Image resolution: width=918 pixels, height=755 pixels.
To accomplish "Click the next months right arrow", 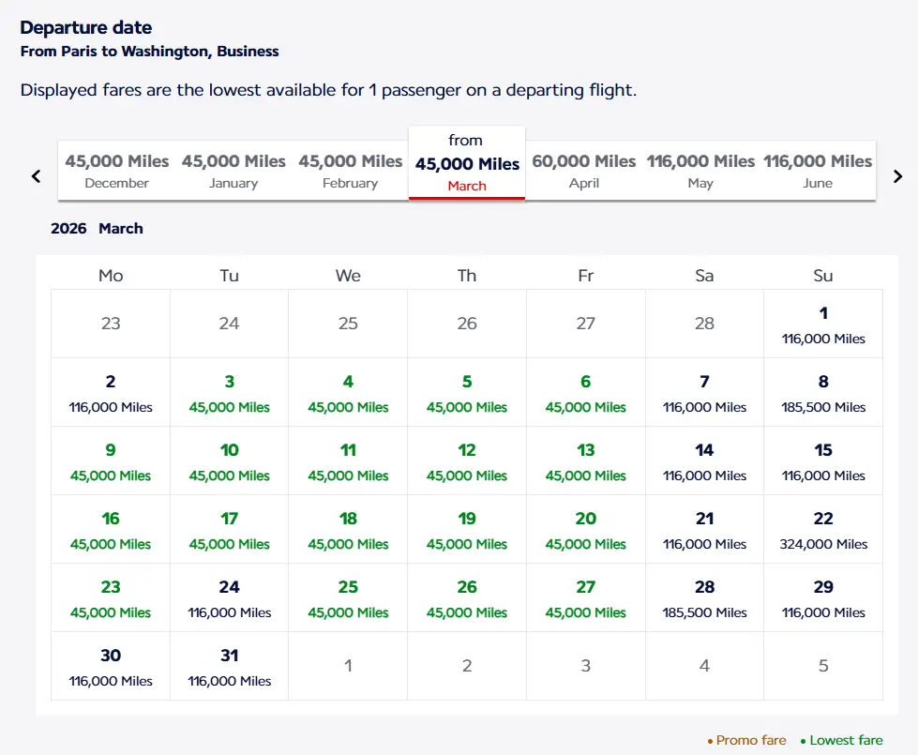I will click(x=897, y=175).
